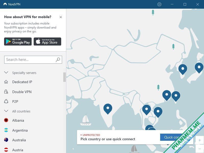The image size is (204, 153).
Task: Click the server list scrollbar thumb
Action: (x=65, y=77)
